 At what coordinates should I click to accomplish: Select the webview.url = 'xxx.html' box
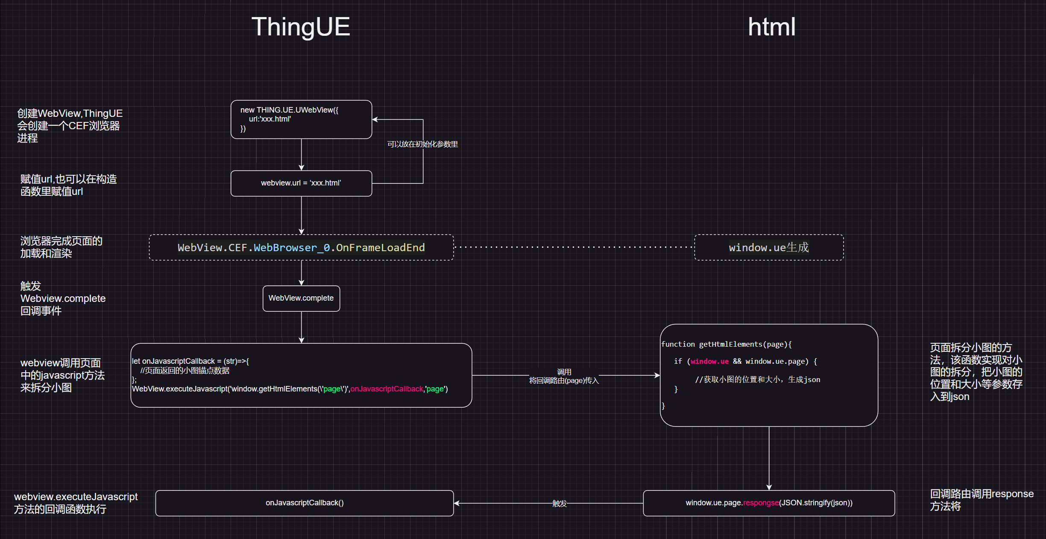[x=301, y=183]
